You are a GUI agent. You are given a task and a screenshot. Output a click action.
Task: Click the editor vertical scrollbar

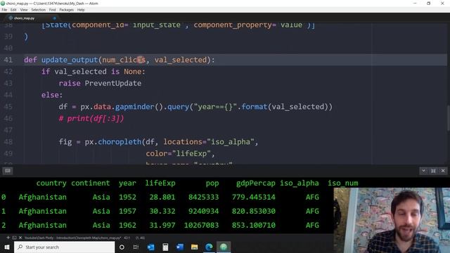click(x=448, y=117)
